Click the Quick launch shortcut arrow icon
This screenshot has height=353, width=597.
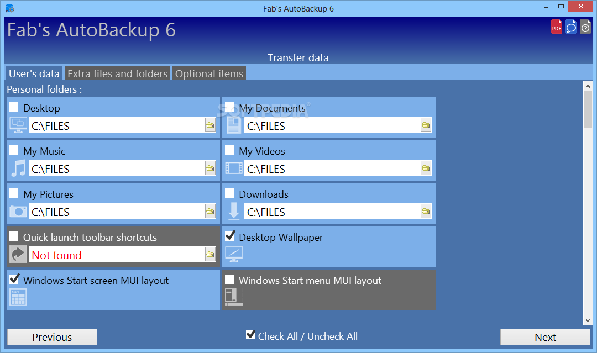(x=18, y=254)
